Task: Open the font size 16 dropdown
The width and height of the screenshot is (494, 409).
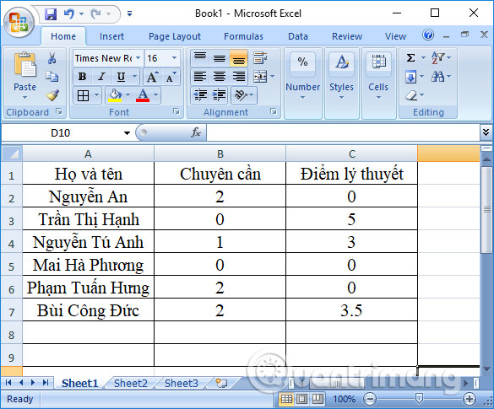Action: 174,58
